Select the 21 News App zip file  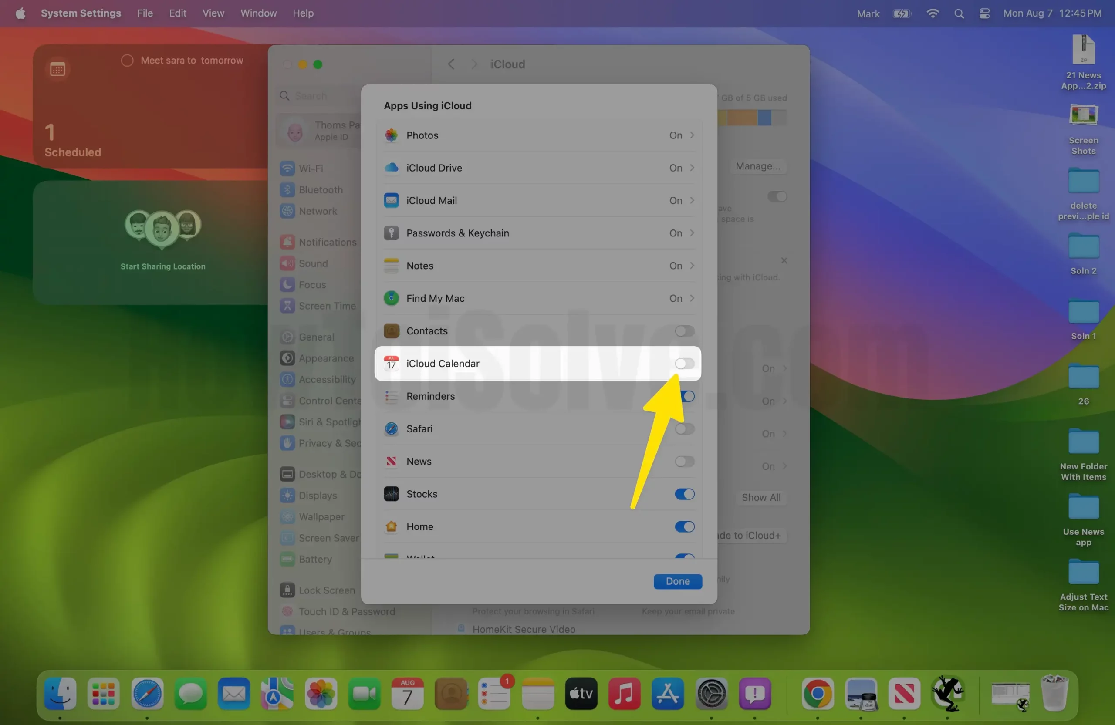1083,62
